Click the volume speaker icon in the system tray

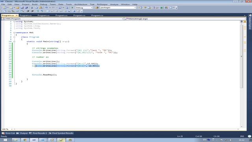[231, 140]
